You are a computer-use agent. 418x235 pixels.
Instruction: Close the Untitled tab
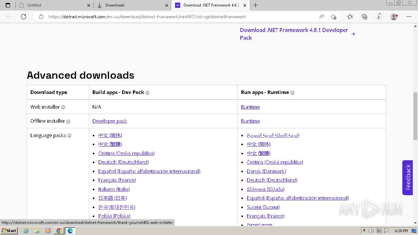[89, 5]
